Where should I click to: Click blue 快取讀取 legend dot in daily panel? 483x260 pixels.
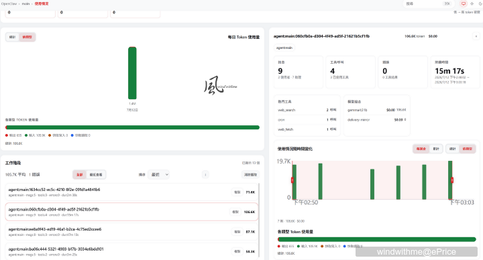click(x=72, y=135)
